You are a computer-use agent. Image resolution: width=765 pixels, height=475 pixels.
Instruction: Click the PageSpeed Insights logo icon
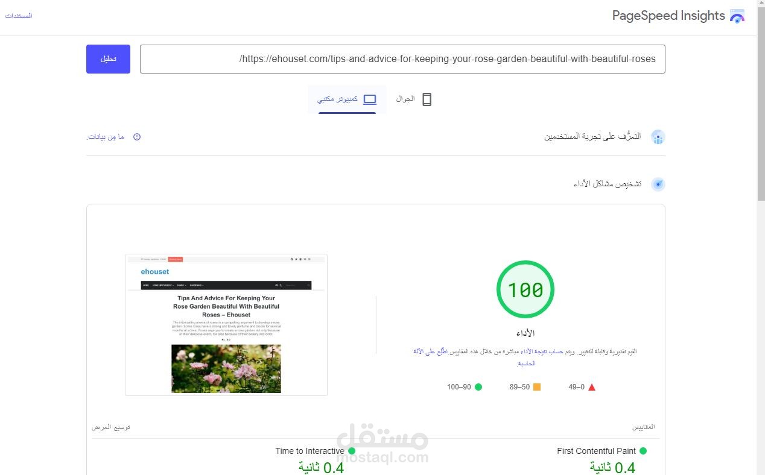[x=737, y=16]
